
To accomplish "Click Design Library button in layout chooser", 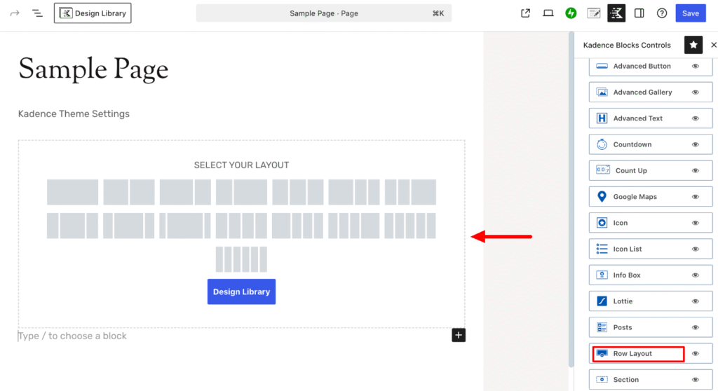I will [241, 291].
